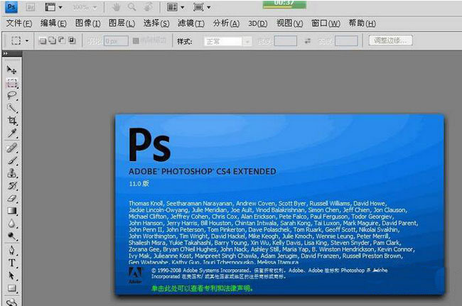Click the feather value input field
462x306 pixels.
pyautogui.click(x=116, y=41)
